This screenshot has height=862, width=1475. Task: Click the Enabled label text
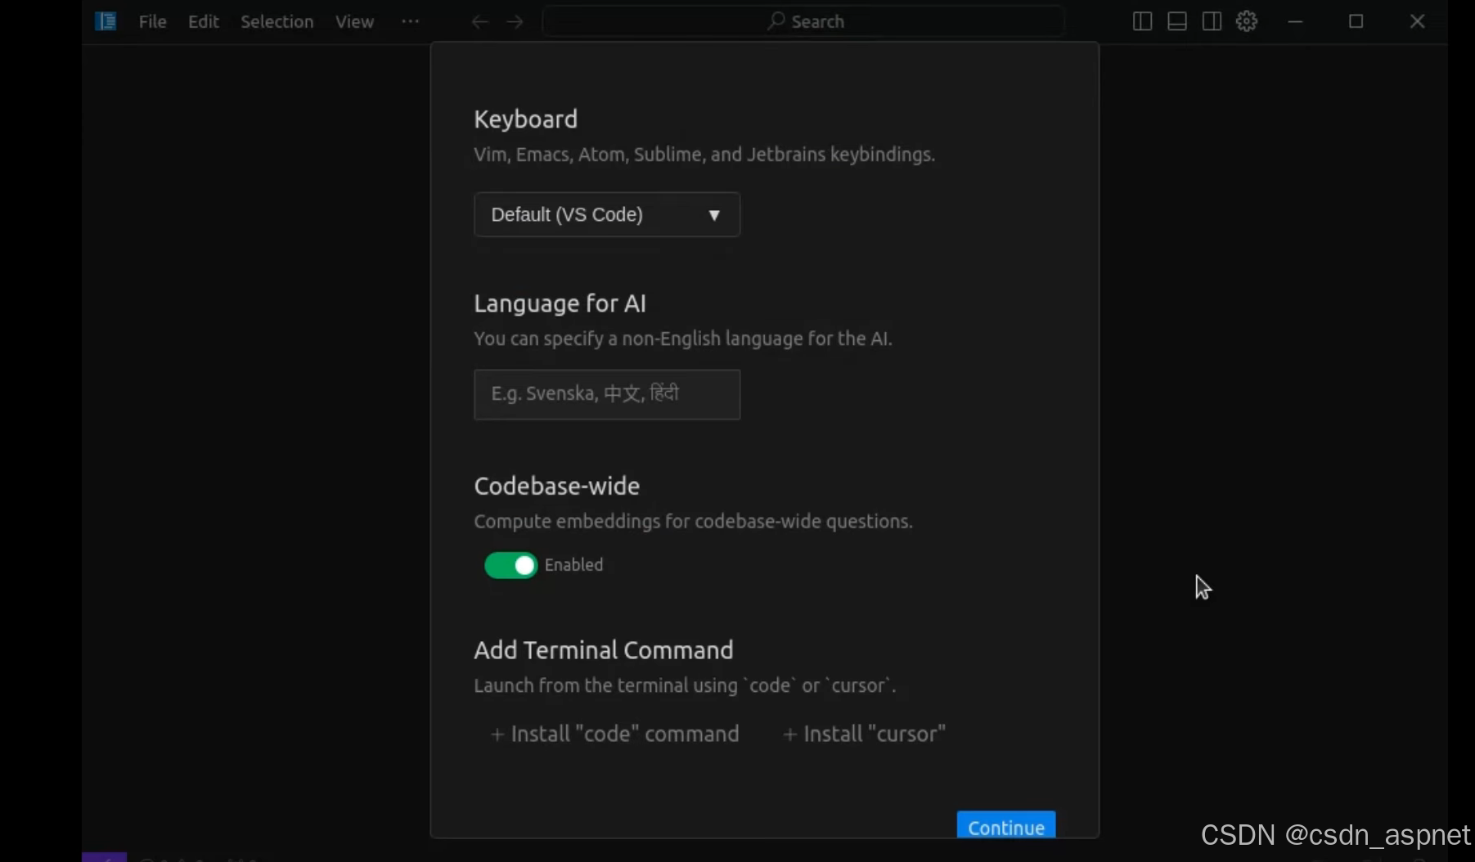click(x=573, y=565)
